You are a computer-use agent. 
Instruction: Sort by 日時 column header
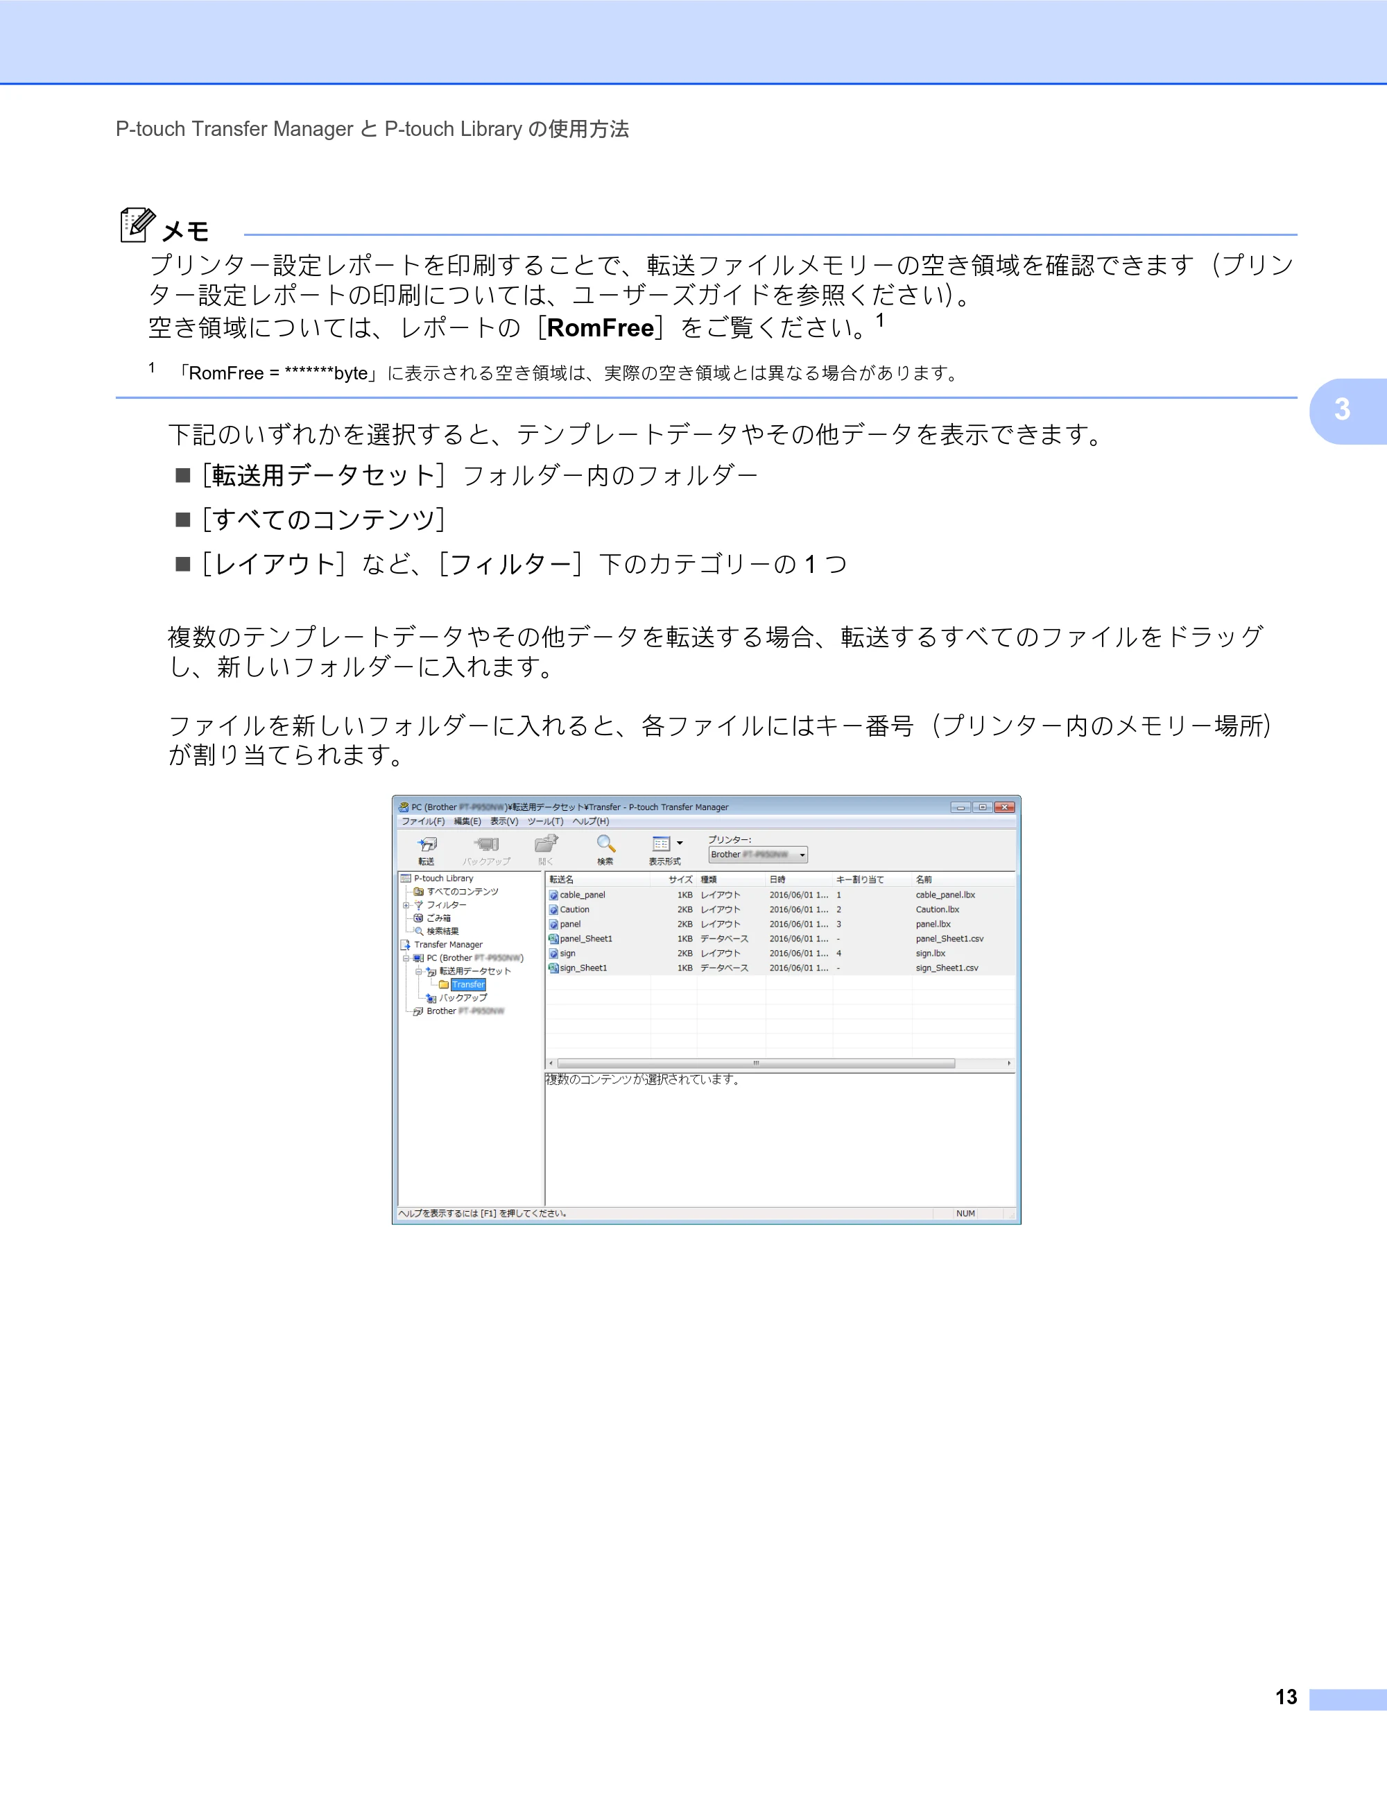click(800, 880)
